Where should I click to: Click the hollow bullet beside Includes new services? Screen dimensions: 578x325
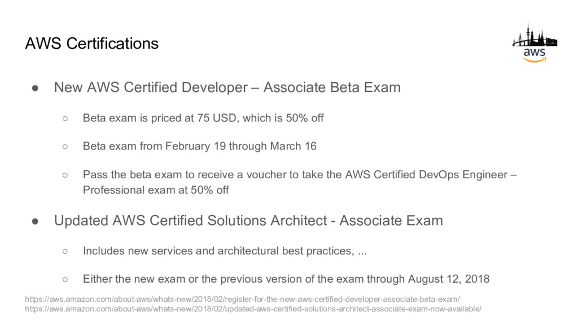(x=65, y=251)
